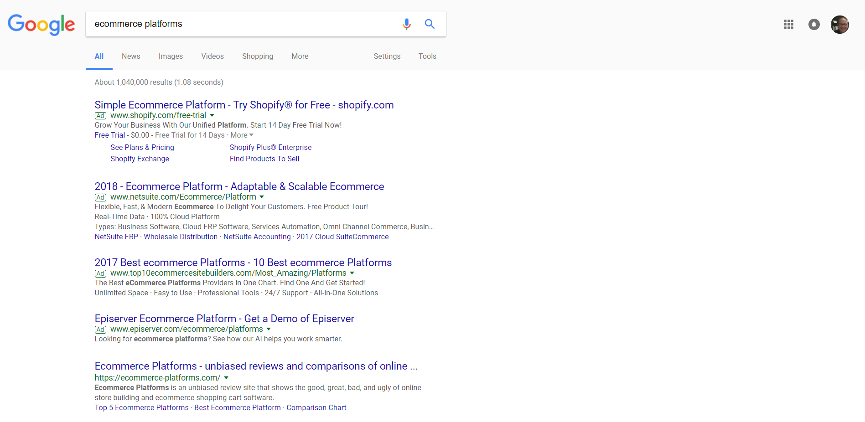Open 2017 Best ecommerce Platforms ad title
This screenshot has width=865, height=422.
(x=243, y=262)
